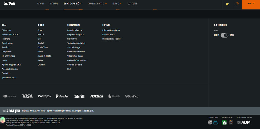Viewport: 260px width, 129px height.
Task: Open Shop footer link
Action: tap(4, 60)
